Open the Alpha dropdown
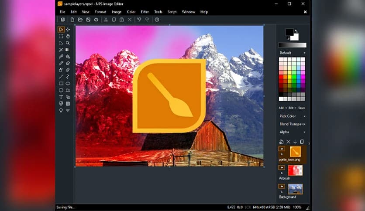 [293, 132]
